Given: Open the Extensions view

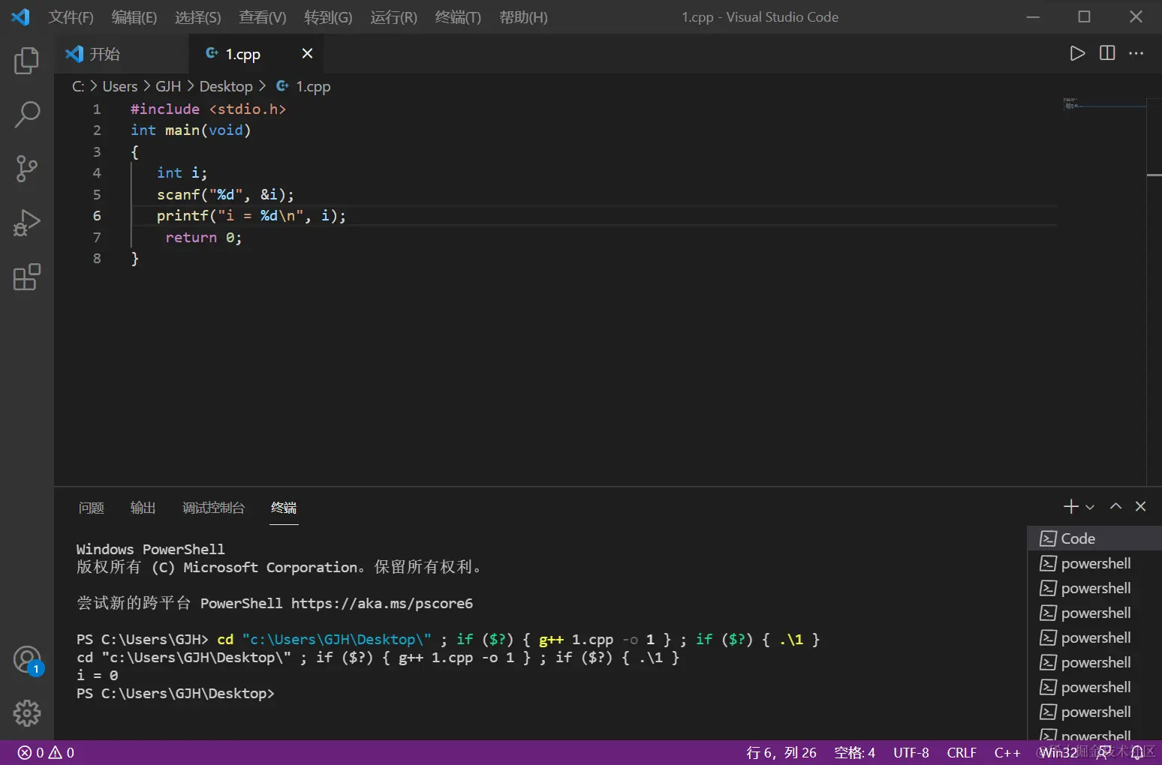Looking at the screenshot, I should click(27, 277).
